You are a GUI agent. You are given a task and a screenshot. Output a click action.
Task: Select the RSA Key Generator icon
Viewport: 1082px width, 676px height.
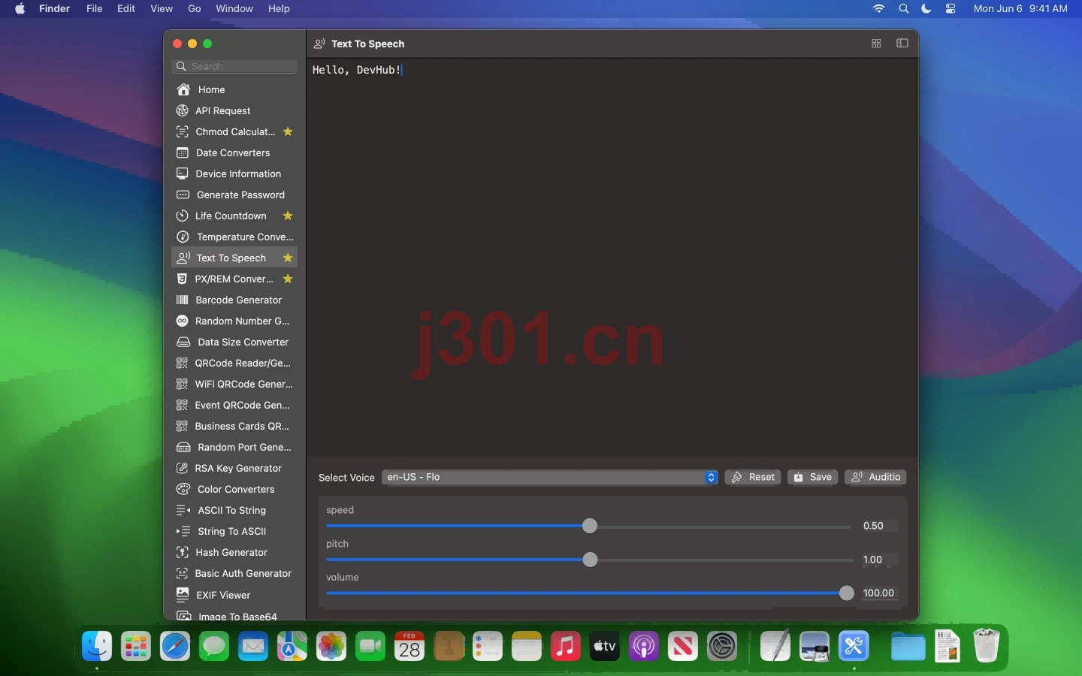tap(182, 468)
